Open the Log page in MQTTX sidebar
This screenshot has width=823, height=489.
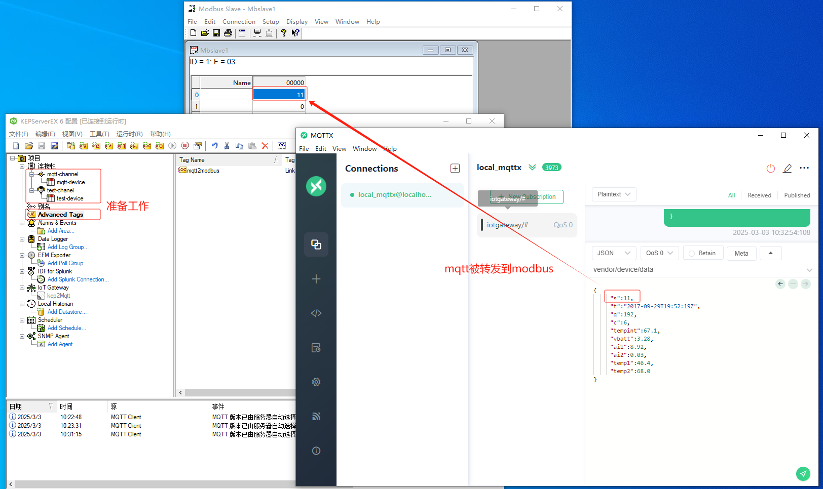tap(316, 348)
